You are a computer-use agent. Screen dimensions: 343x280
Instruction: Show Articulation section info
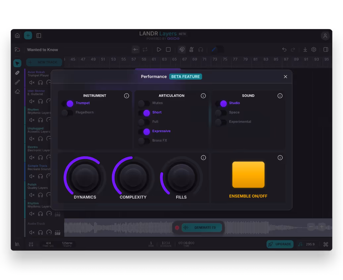[x=203, y=96]
